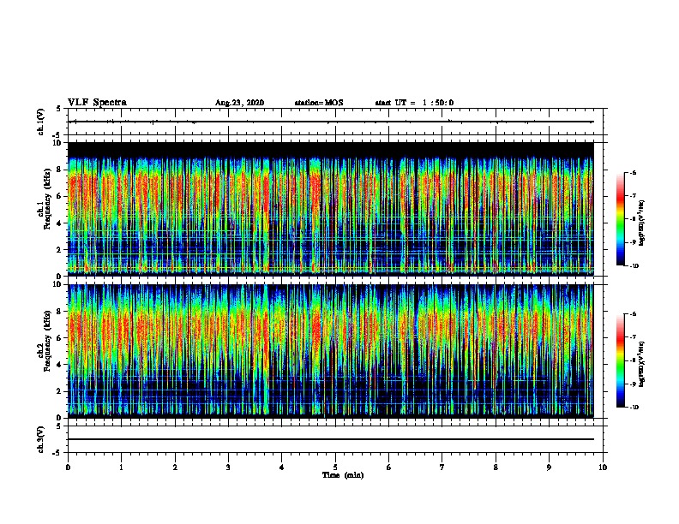Click the 'Time (min)' axis label
This screenshot has width=679, height=524.
(x=343, y=475)
